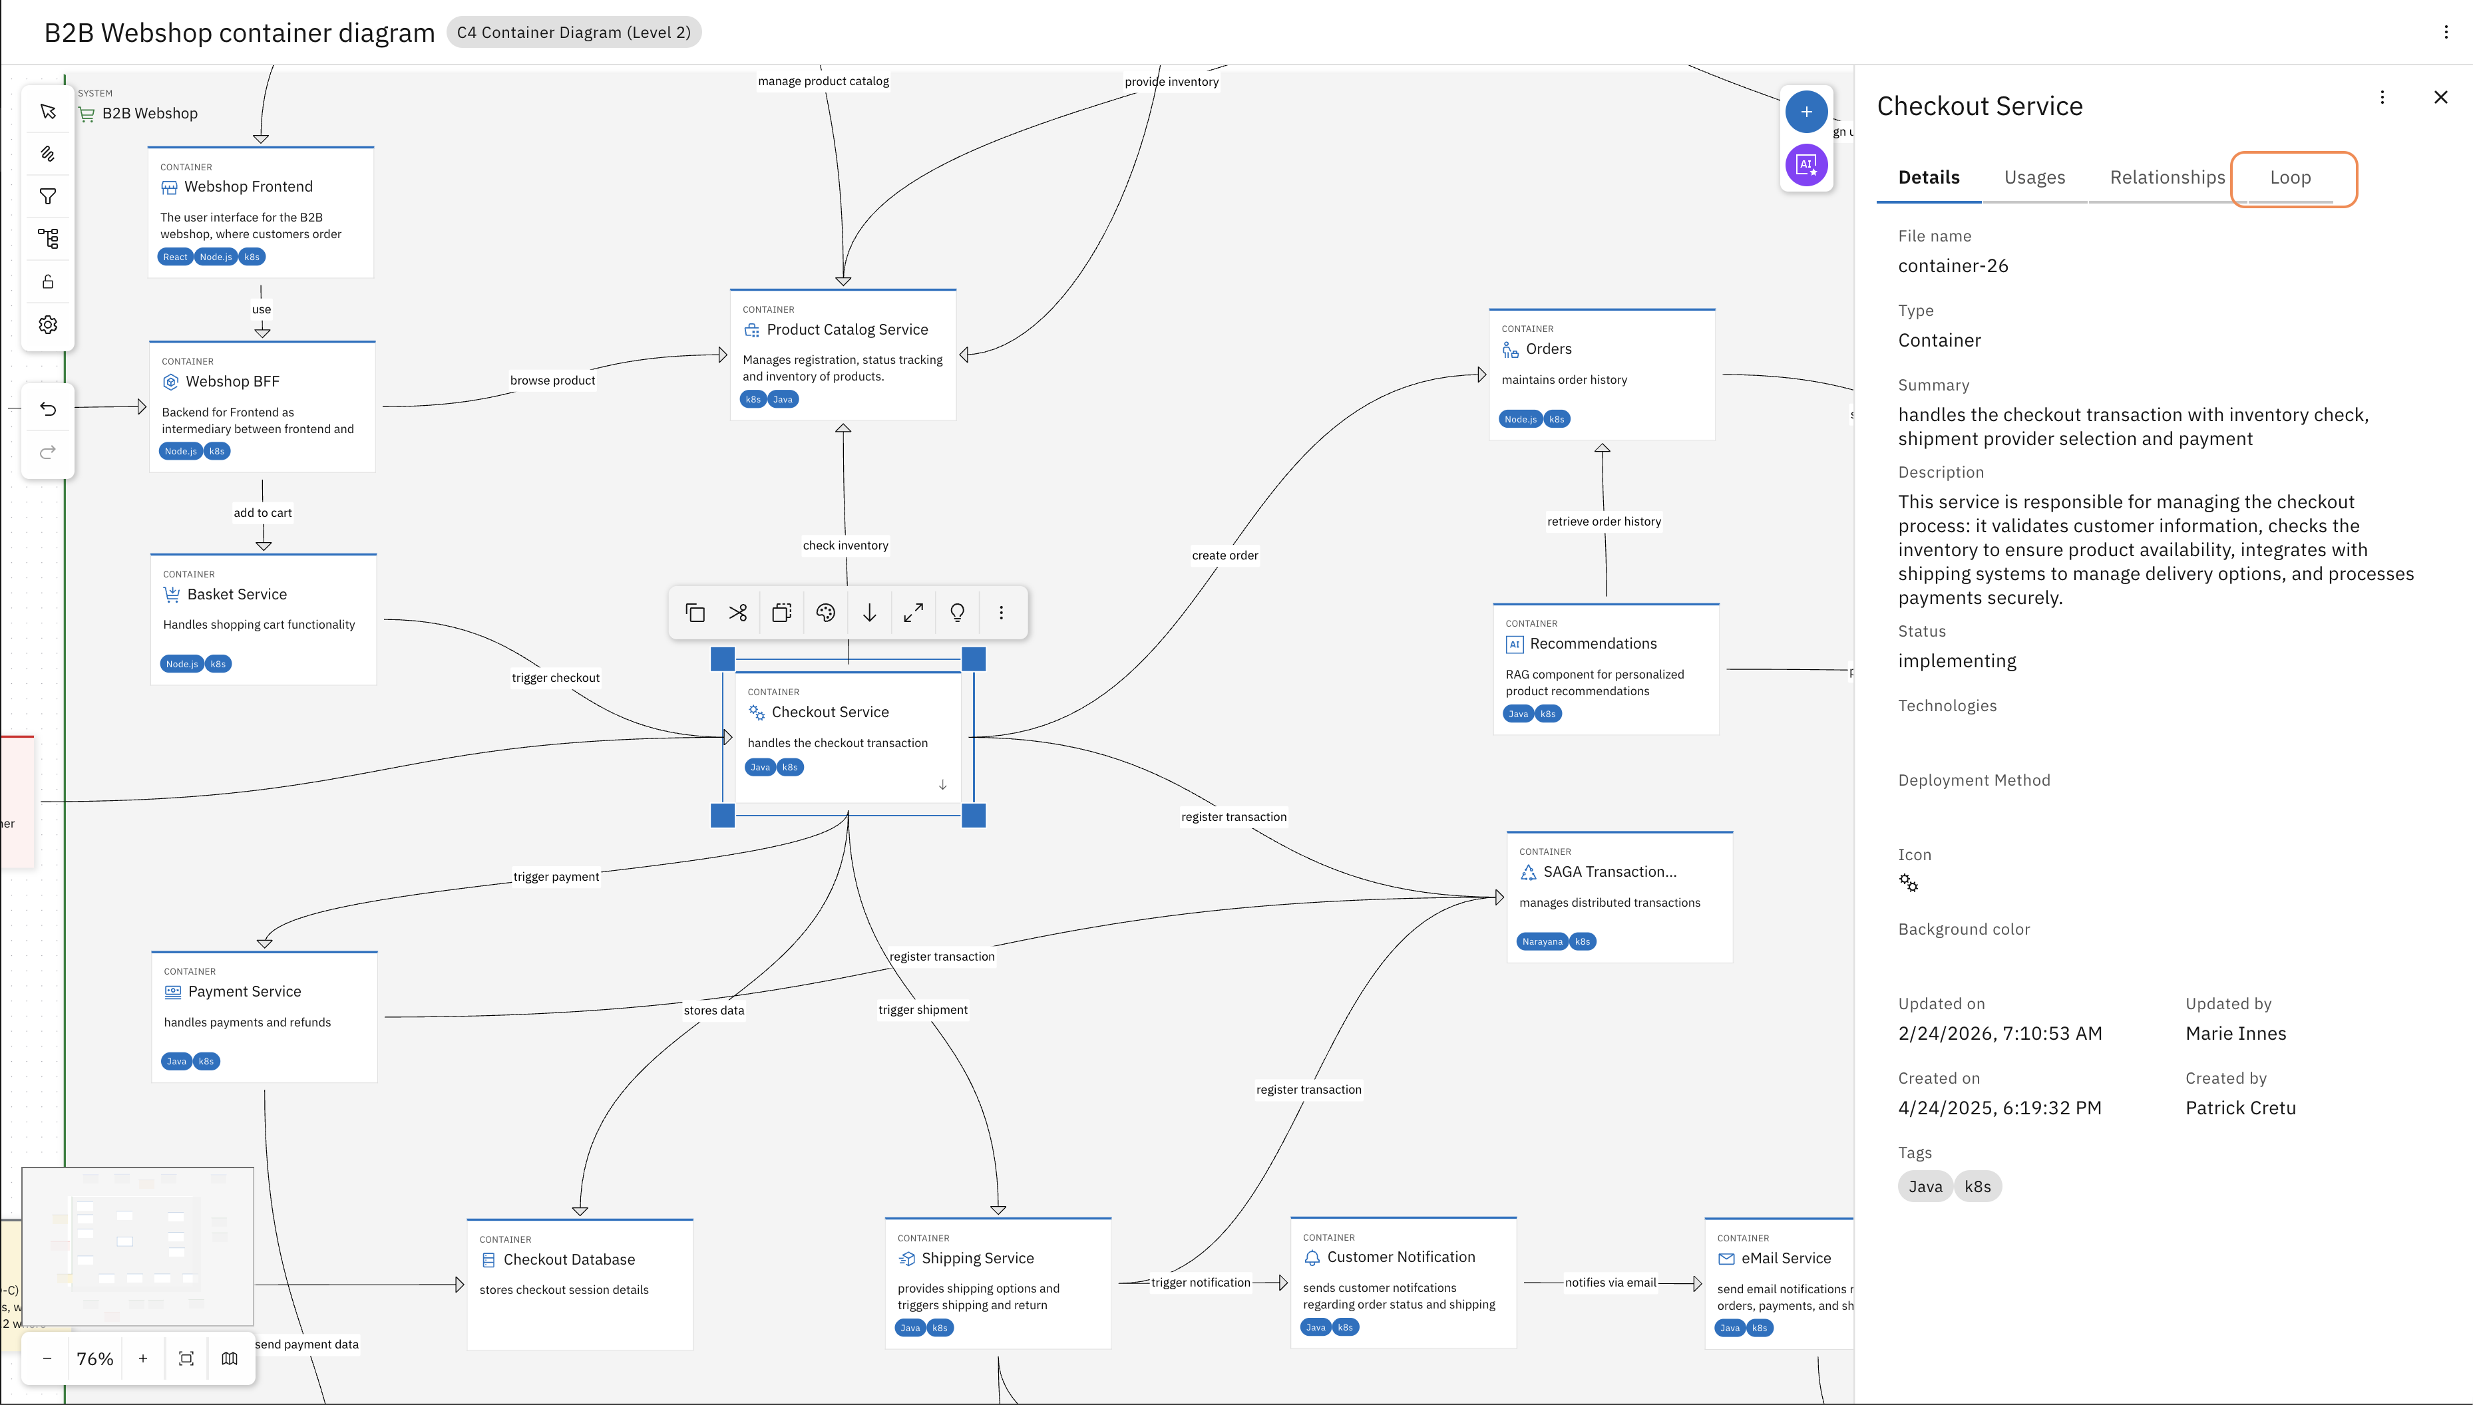2473x1405 pixels.
Task: Click the minimap thumbnail overview
Action: (138, 1245)
